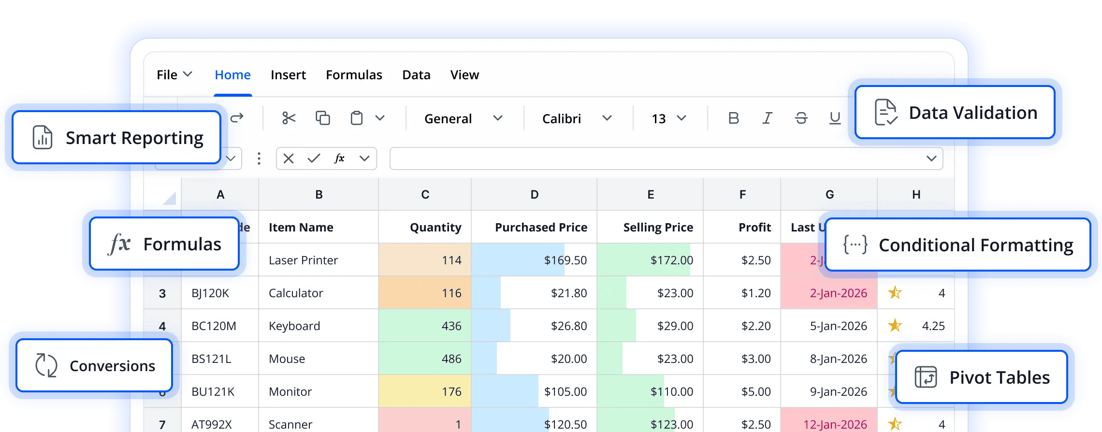Viewport: 1102px width, 432px height.
Task: Open the File menu
Action: (174, 75)
